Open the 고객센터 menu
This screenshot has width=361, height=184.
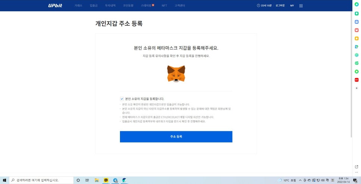[180, 6]
